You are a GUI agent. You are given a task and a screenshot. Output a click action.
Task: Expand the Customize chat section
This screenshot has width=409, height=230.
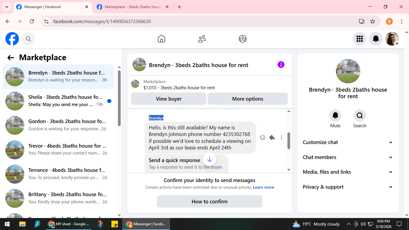[348, 142]
